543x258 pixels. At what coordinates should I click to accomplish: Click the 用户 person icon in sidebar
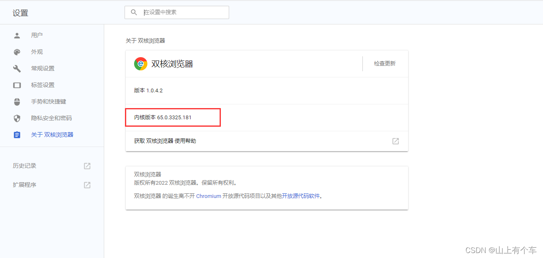[x=17, y=35]
